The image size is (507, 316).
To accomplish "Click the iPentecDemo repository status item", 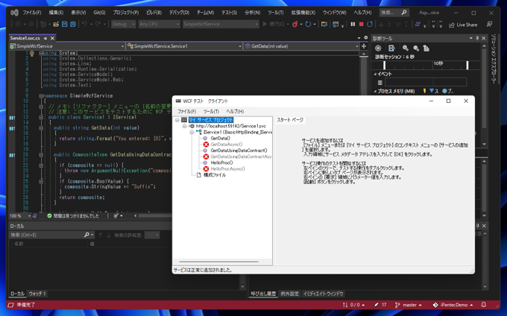I will 453,305.
